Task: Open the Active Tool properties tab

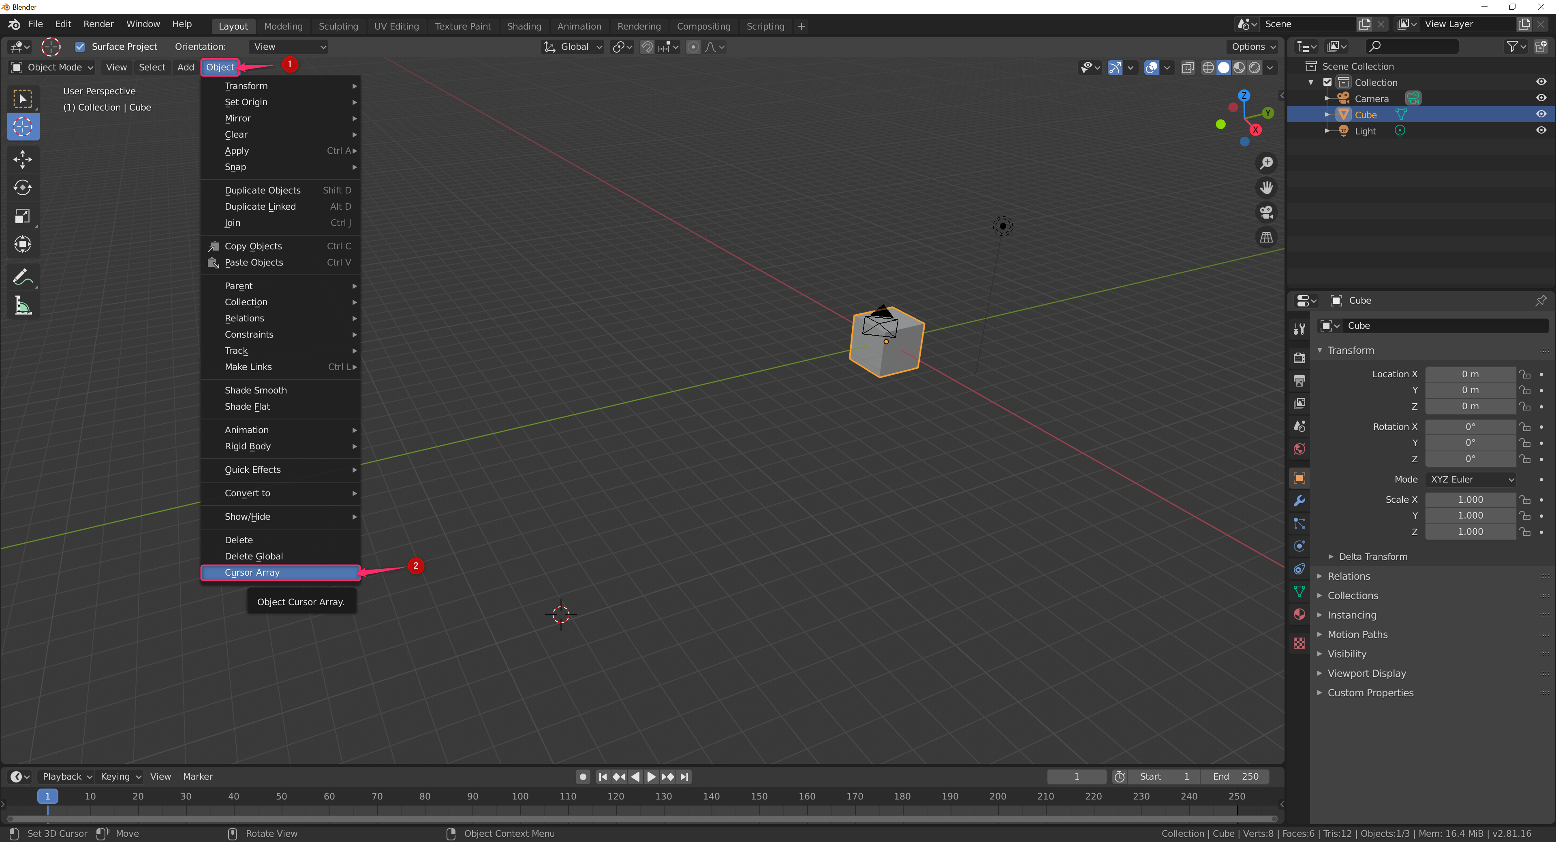Action: click(x=1299, y=328)
